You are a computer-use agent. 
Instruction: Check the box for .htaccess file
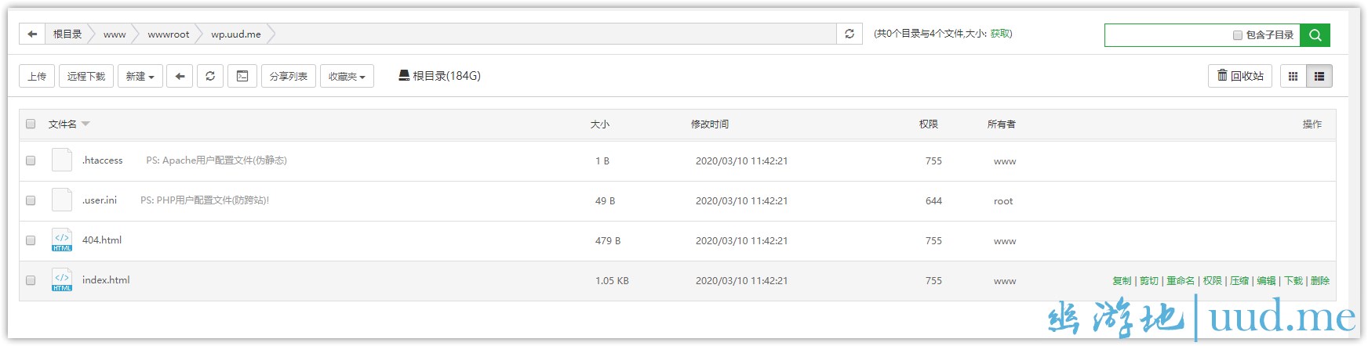click(x=31, y=160)
